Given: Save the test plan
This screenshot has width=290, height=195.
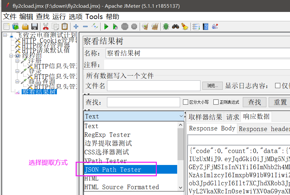Looking at the screenshot, I should (35, 26).
